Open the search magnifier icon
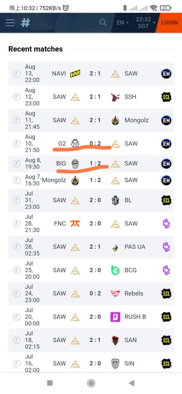Viewport: 182px width, 394px height. coord(102,22)
